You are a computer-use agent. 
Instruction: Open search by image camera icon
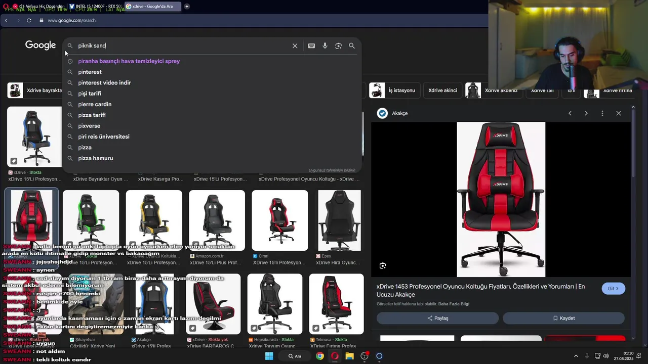click(338, 45)
